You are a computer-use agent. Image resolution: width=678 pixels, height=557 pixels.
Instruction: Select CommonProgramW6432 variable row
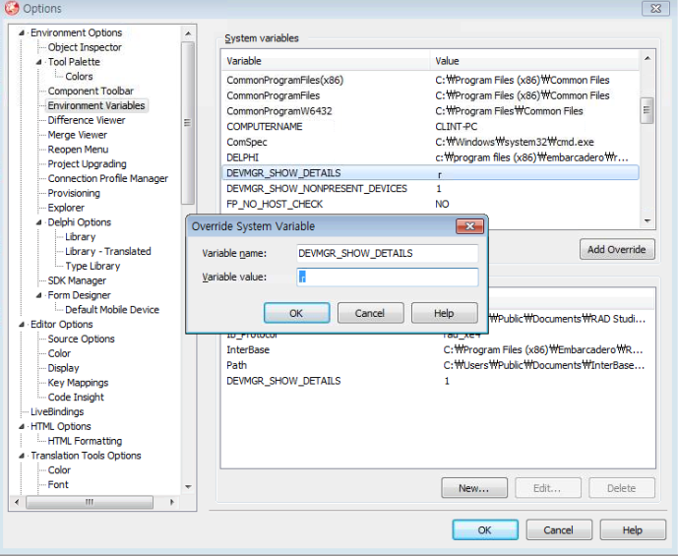click(430, 111)
